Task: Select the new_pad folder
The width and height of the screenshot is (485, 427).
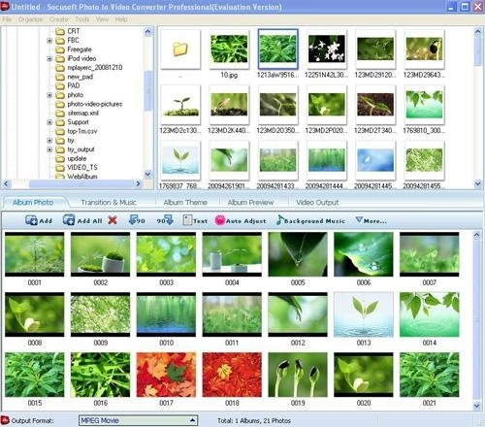Action: tap(75, 77)
